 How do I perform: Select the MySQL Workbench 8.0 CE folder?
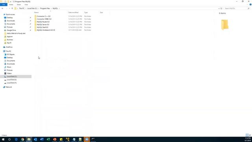point(46,30)
